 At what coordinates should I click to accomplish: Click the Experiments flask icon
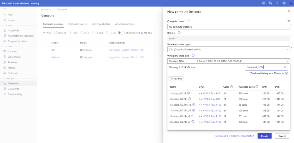[x=5, y=57]
